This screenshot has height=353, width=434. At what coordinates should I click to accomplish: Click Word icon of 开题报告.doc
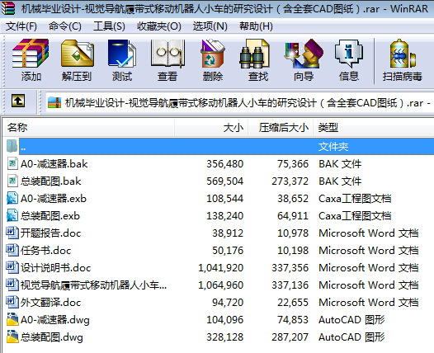pyautogui.click(x=12, y=233)
